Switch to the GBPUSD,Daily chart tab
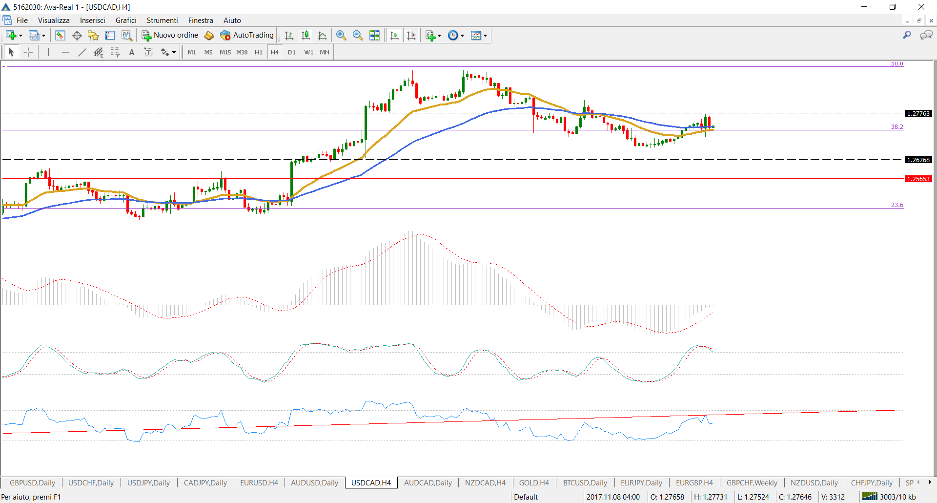Screen dimensions: 937x503 click(32, 482)
